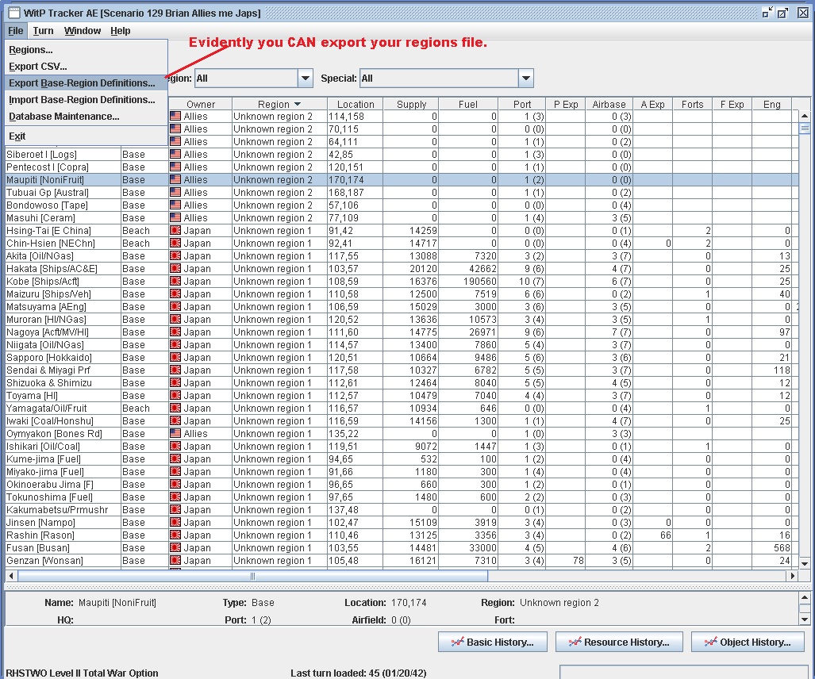The image size is (815, 679).
Task: Click Allies flag icon in Maupiti row
Action: 175,180
